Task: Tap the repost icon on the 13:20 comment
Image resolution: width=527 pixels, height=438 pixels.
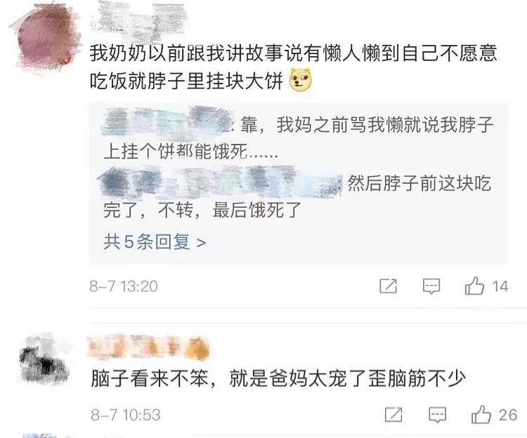Action: [388, 286]
